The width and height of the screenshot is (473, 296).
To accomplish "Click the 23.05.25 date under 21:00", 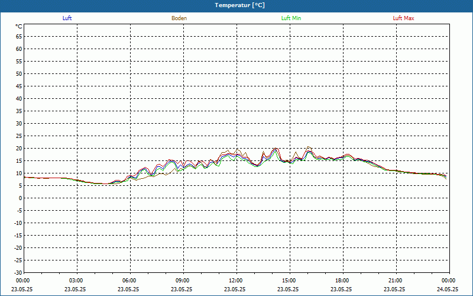I will point(394,289).
